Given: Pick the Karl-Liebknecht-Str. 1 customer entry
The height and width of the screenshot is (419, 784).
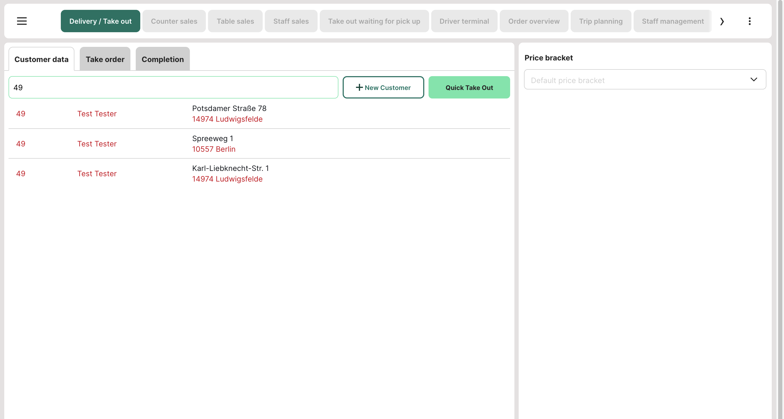Looking at the screenshot, I should pyautogui.click(x=230, y=174).
